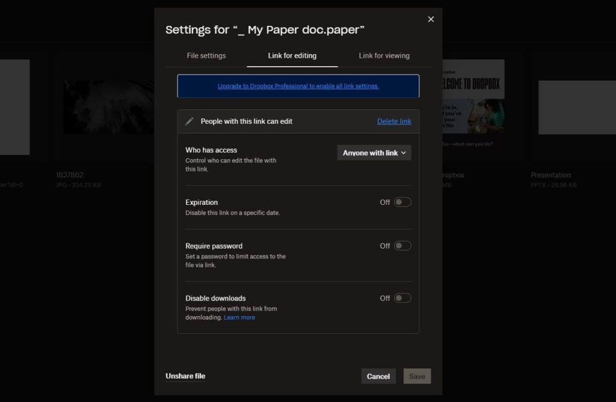Toggle the Disable downloads switch

tap(402, 298)
